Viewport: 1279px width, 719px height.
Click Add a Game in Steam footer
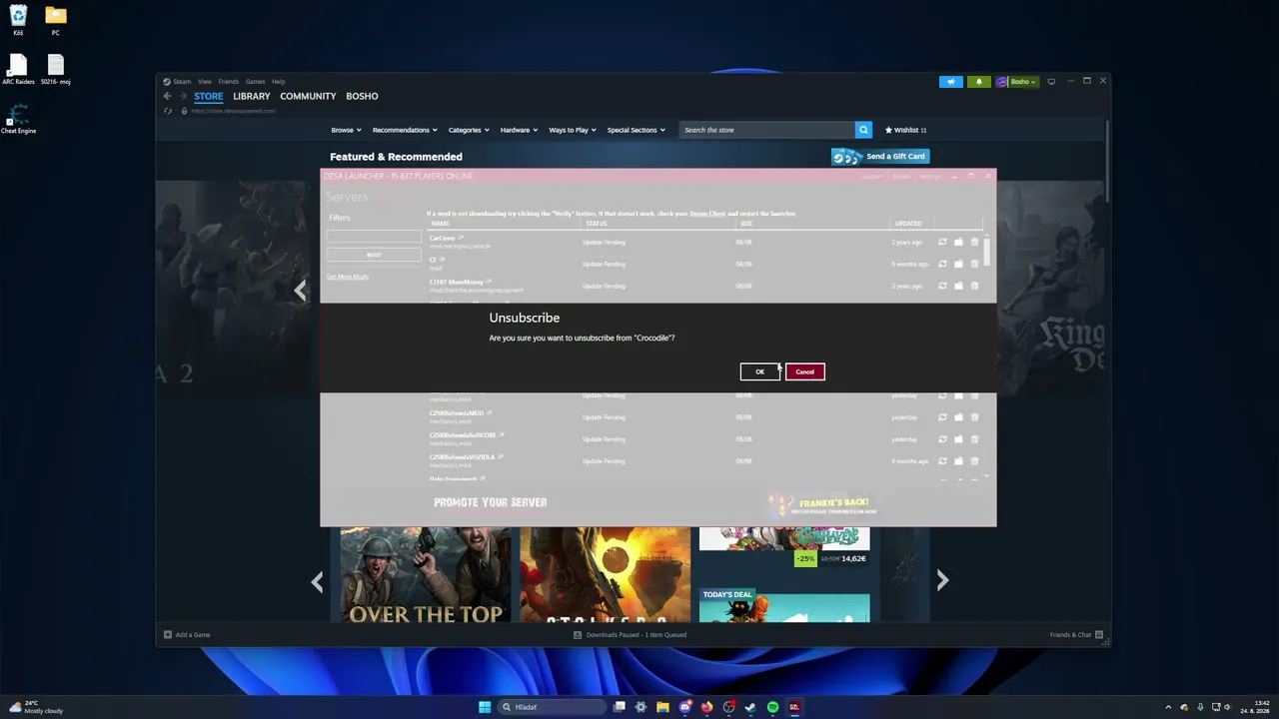pos(187,635)
